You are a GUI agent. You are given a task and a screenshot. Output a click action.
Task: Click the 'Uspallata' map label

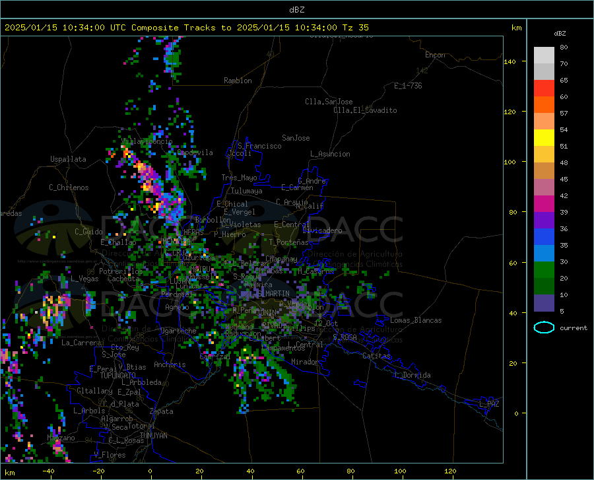pyautogui.click(x=68, y=159)
